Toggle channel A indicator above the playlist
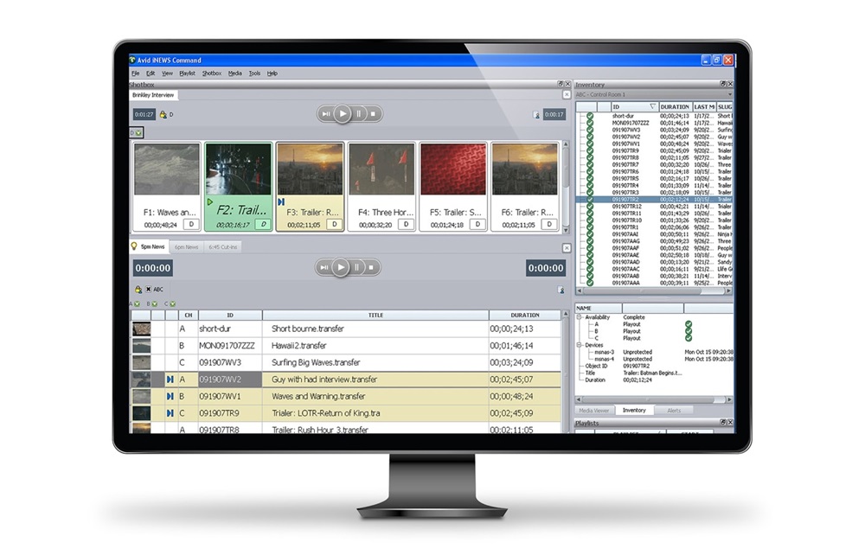865x549 pixels. click(x=135, y=303)
